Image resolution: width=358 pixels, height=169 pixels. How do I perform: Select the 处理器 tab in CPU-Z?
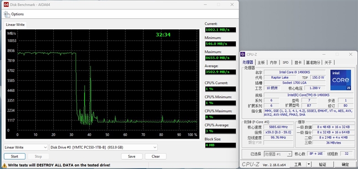pos(248,62)
